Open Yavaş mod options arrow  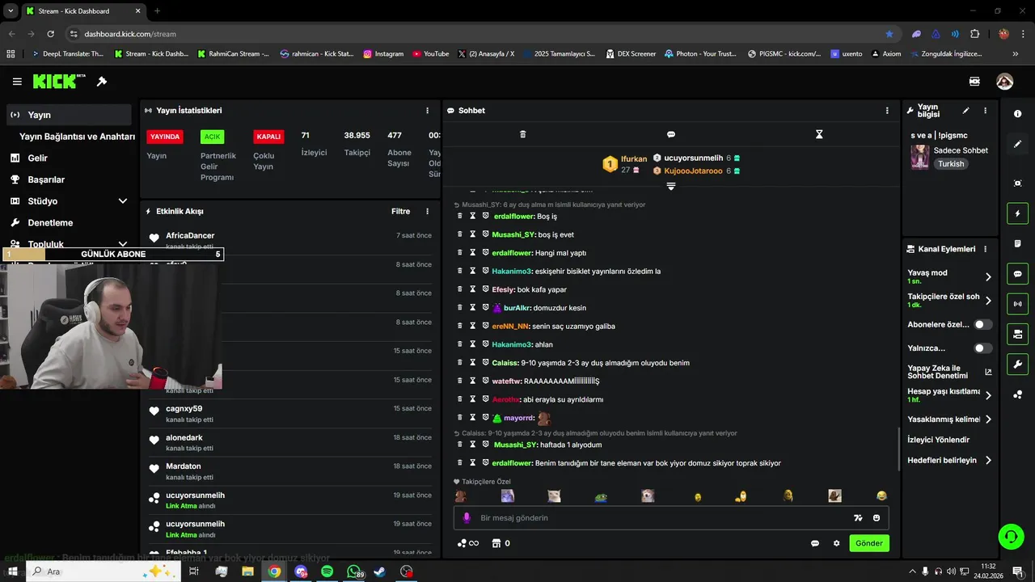[988, 276]
